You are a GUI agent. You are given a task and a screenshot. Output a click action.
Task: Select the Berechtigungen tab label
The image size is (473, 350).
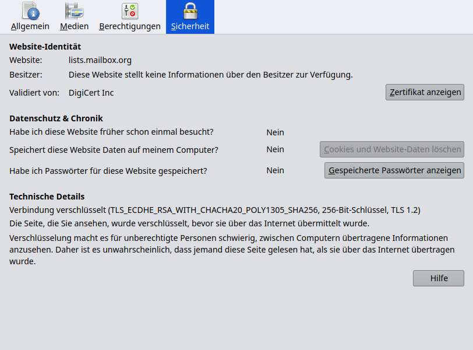click(130, 26)
